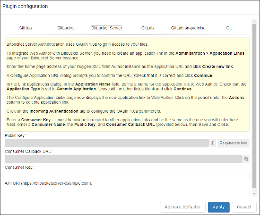Open the Bitbucket tab
The height and width of the screenshot is (215, 260).
pyautogui.click(x=66, y=28)
